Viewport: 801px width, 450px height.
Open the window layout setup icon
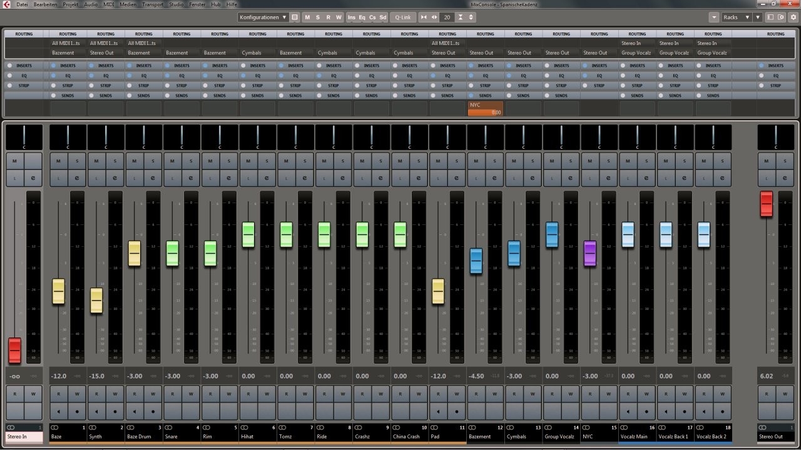click(x=770, y=17)
